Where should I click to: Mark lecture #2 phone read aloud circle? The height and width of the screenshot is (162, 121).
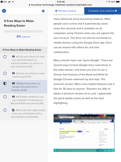click(x=5, y=73)
